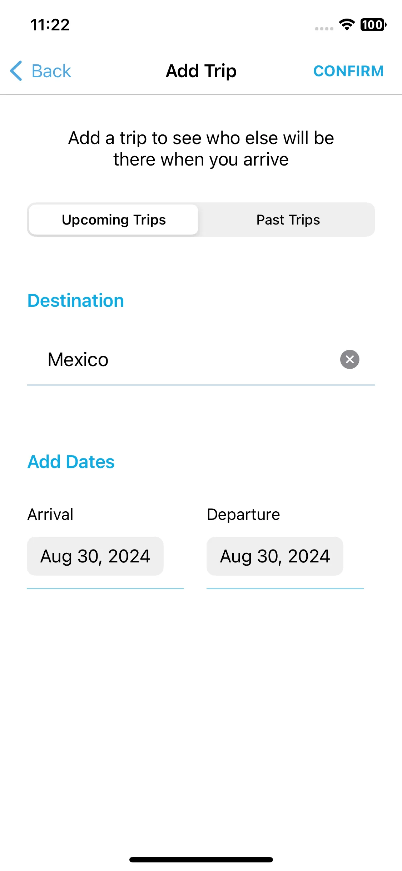Image resolution: width=402 pixels, height=871 pixels.
Task: Tap the Departure label
Action: pos(243,515)
